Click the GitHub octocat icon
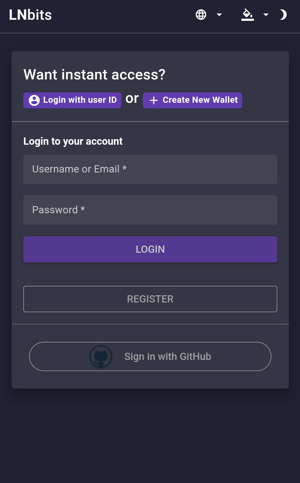The width and height of the screenshot is (300, 483). pyautogui.click(x=101, y=357)
